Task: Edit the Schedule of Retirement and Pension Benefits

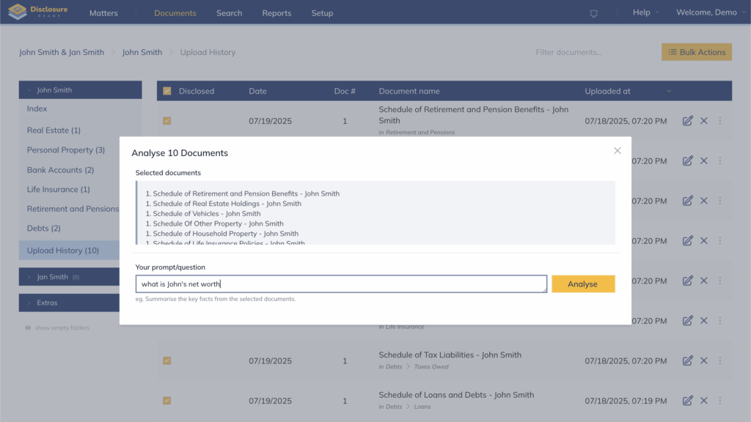Action: (687, 121)
